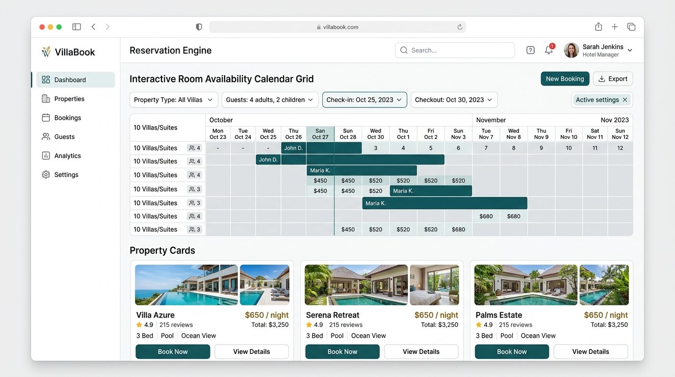Open the Serena Retreat bedroom photo
The image size is (675, 377).
coord(435,285)
